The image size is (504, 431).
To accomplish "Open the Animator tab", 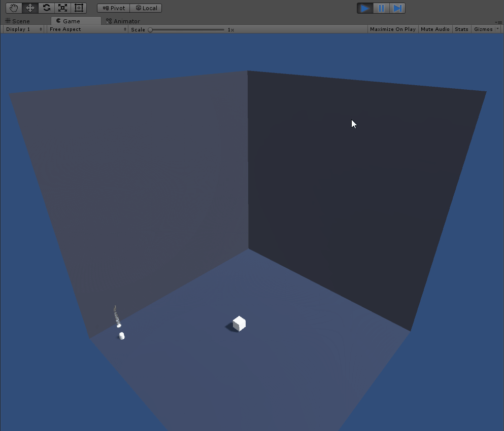I will click(123, 21).
